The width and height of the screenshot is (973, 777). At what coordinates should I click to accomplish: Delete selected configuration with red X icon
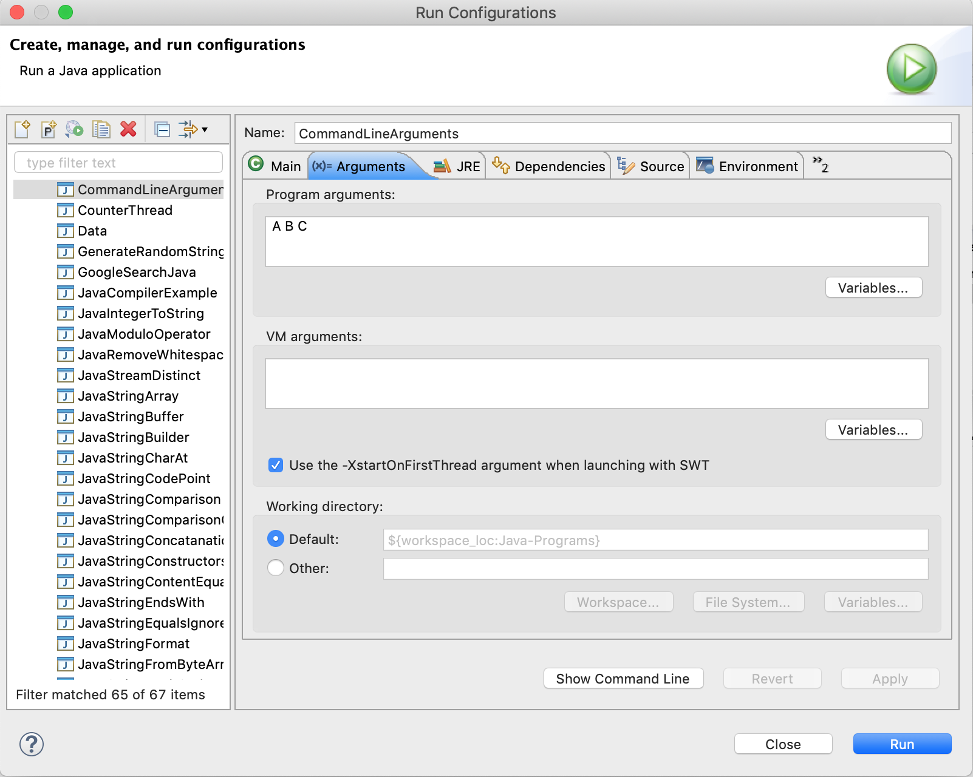coord(128,129)
